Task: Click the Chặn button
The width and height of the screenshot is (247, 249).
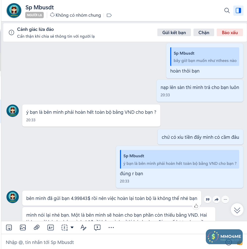Action: (204, 32)
